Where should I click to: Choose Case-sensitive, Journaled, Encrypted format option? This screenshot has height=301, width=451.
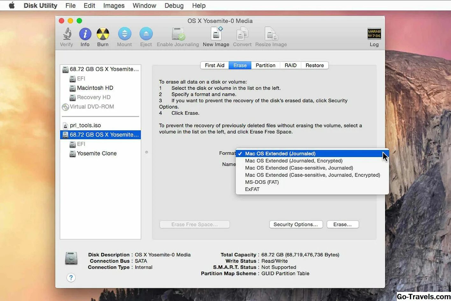[x=312, y=175]
